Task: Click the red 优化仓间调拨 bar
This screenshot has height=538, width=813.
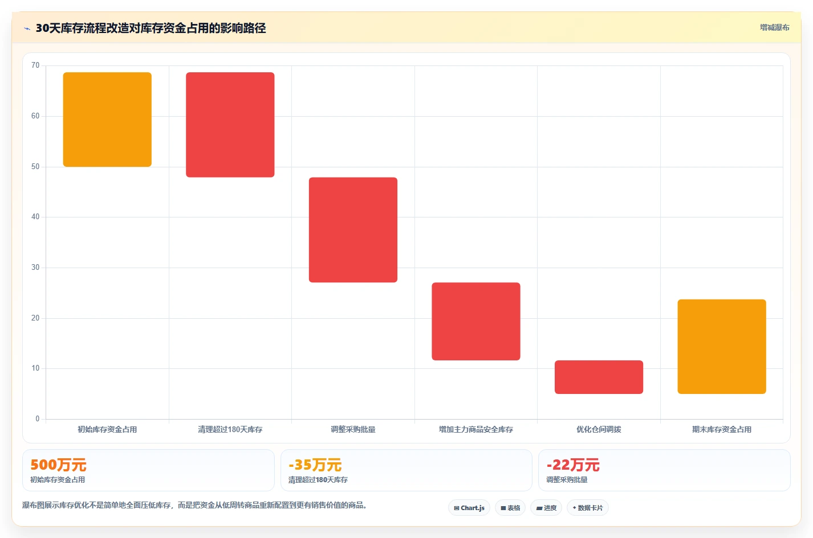Action: click(599, 377)
